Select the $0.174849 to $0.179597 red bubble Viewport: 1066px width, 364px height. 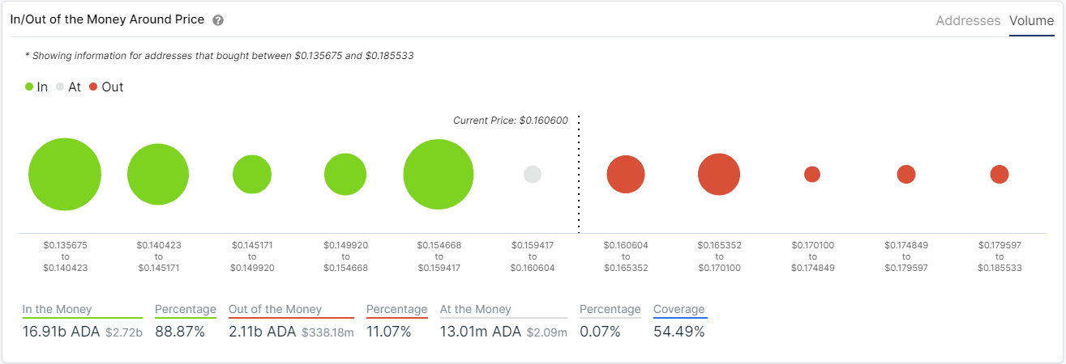tap(906, 174)
